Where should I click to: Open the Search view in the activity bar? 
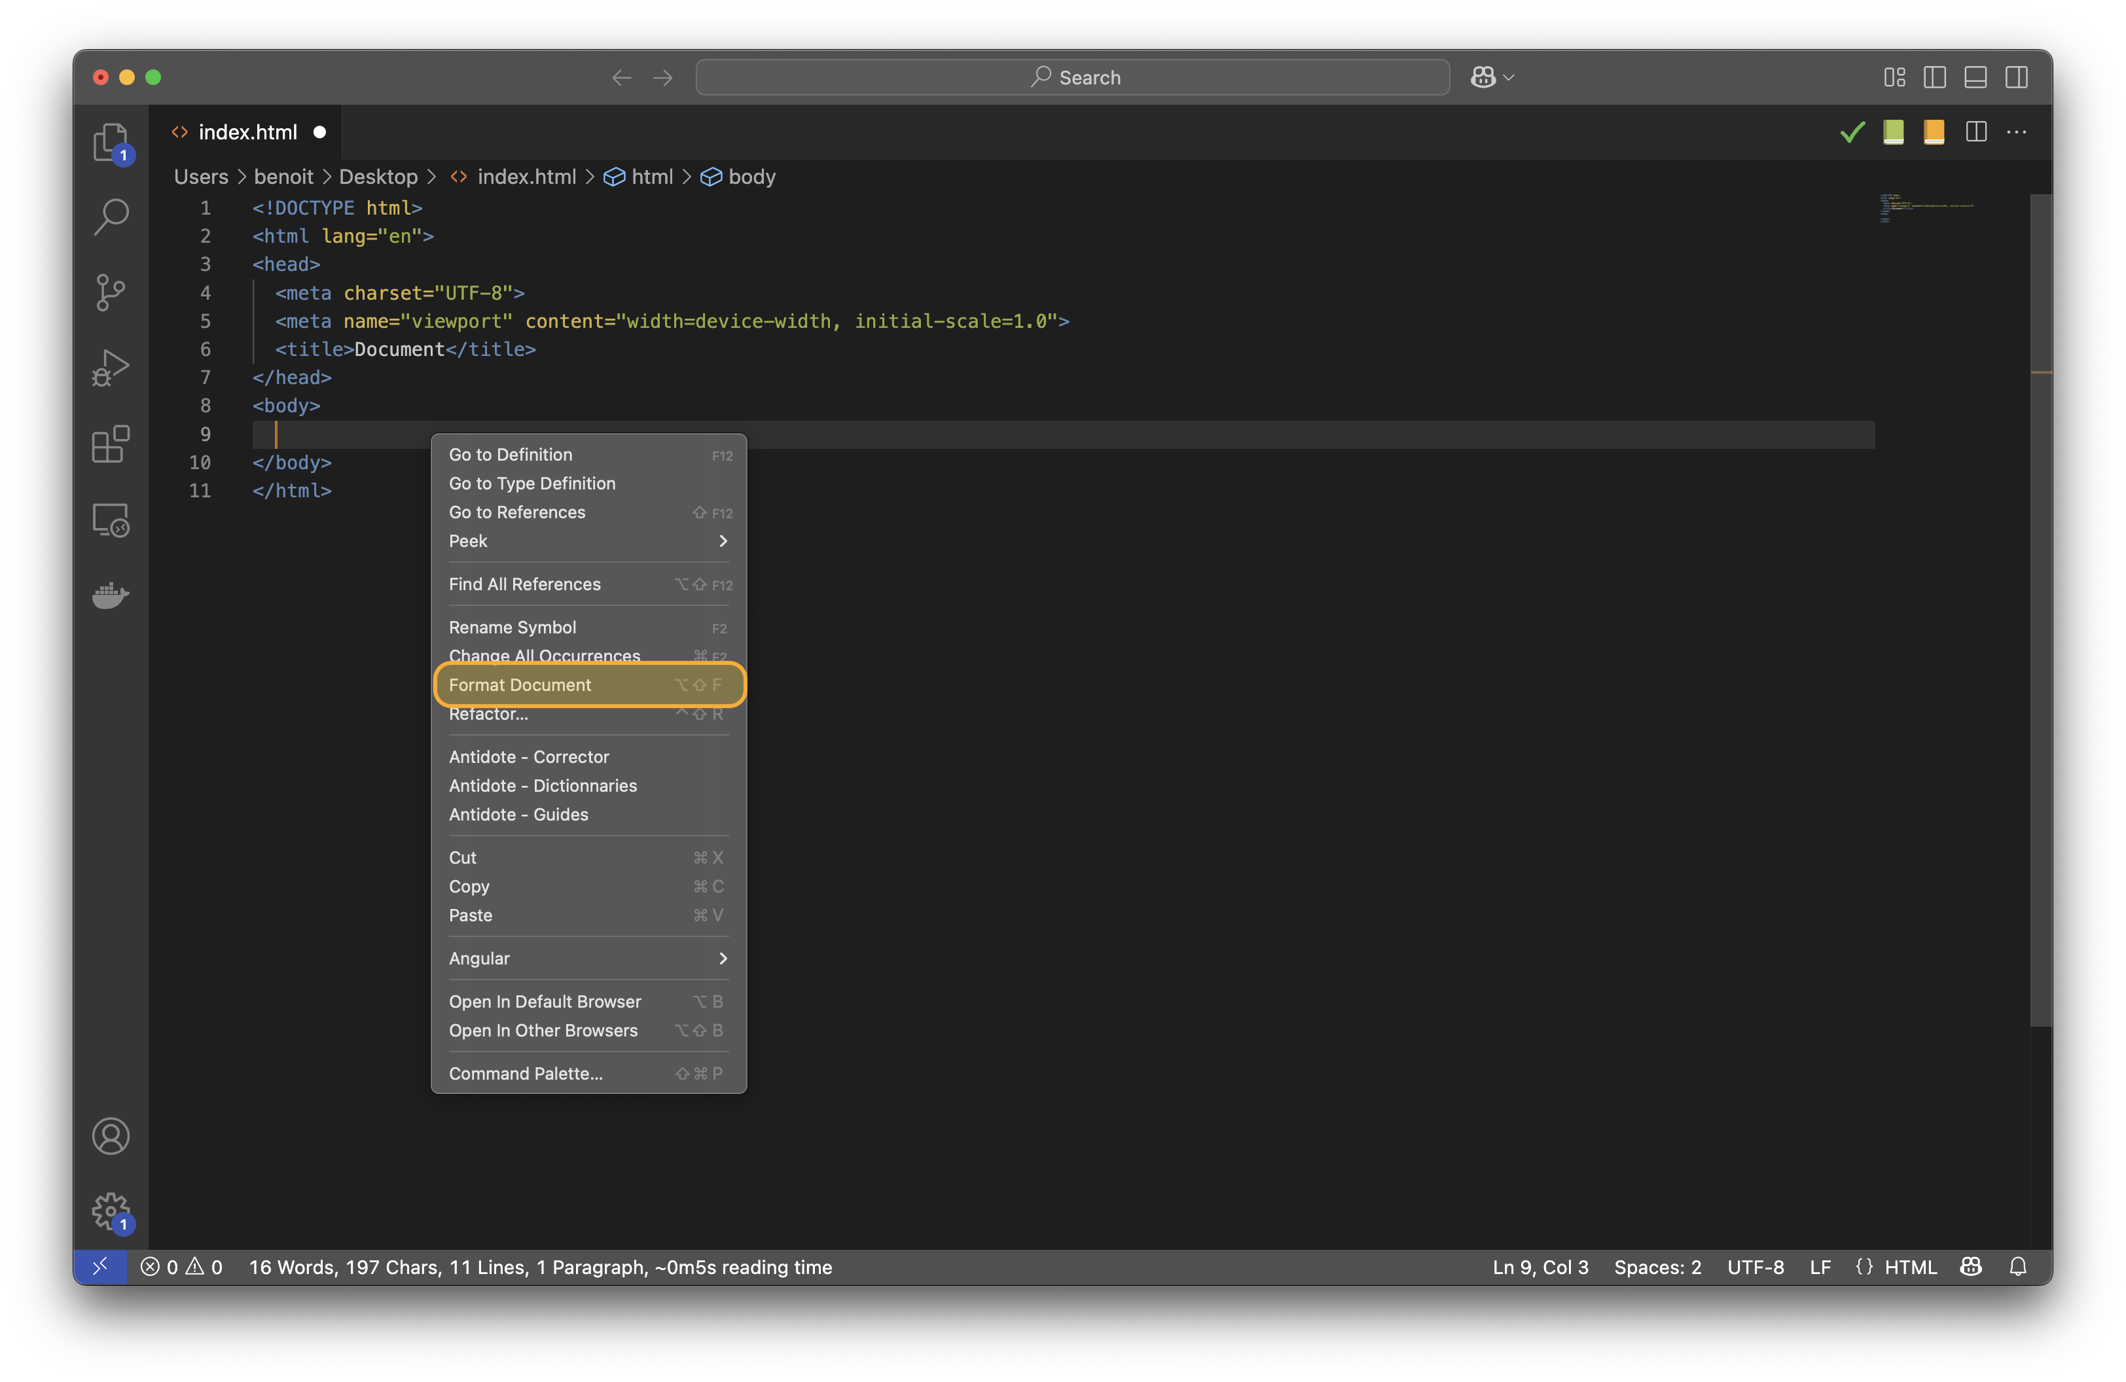(111, 216)
